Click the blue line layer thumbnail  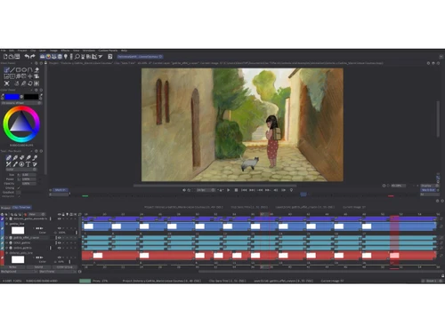pyautogui.click(x=18, y=230)
